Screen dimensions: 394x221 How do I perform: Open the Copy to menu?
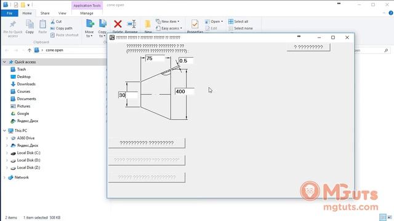[x=102, y=28]
